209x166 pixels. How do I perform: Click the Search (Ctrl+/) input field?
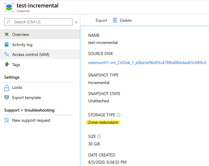pos(38,22)
